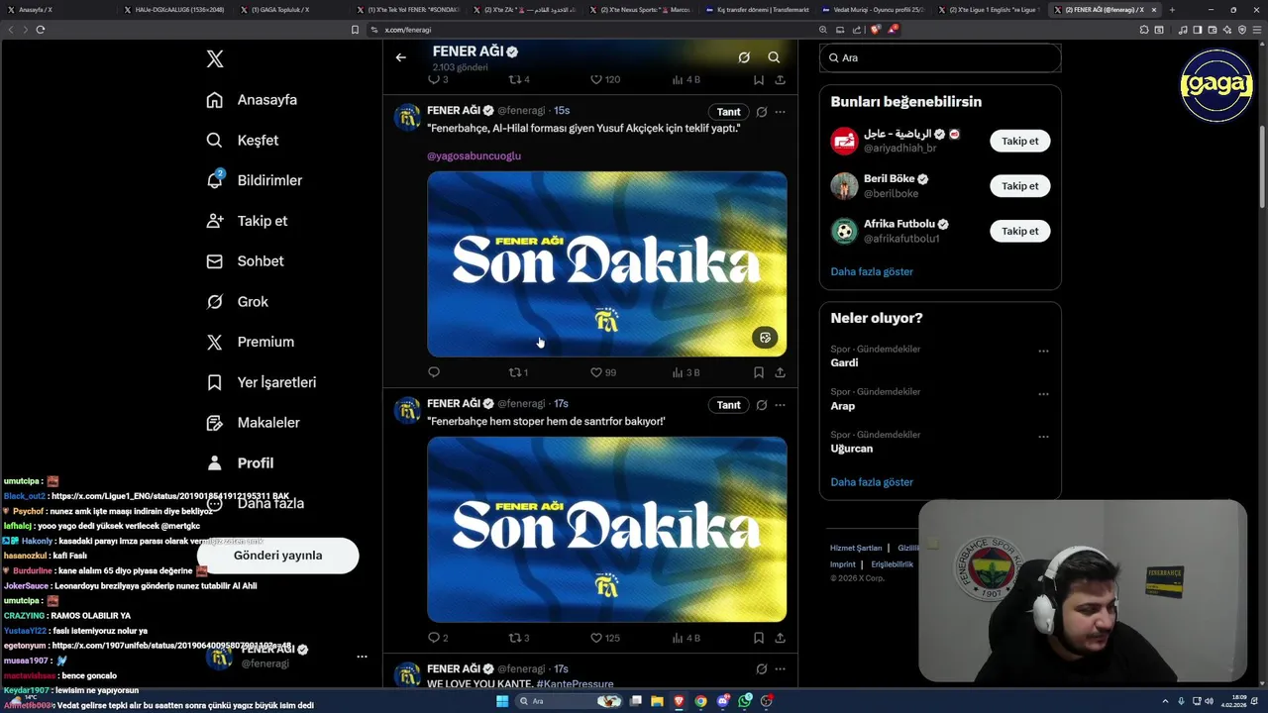Screen dimensions: 1268x713
Task: Open more options on KANTE post
Action: (780, 668)
